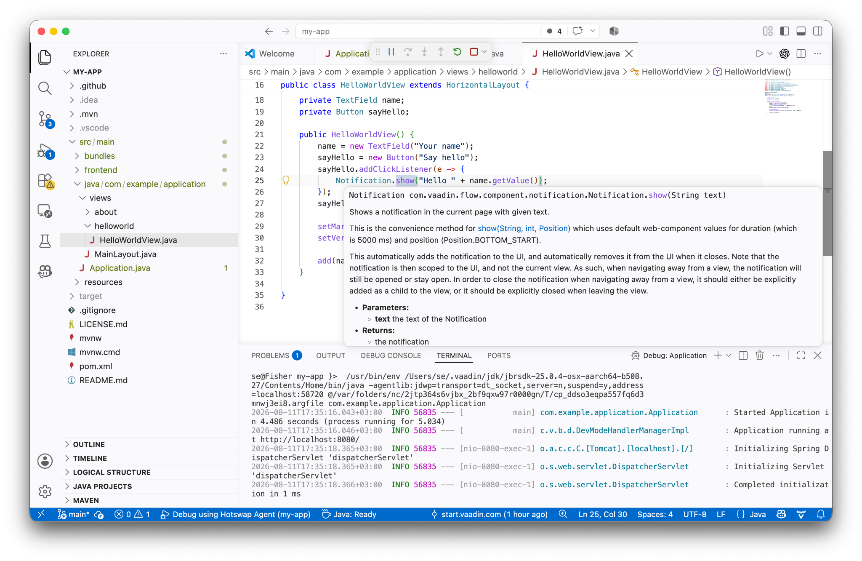The image size is (862, 561).
Task: Click Ln 25, Col 30 cursor position
Action: click(x=603, y=514)
